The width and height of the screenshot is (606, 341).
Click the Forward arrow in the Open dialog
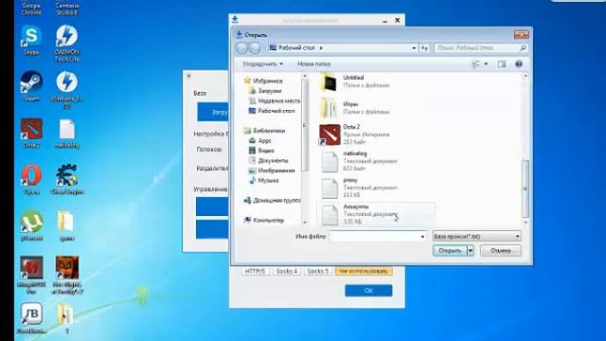click(x=255, y=48)
